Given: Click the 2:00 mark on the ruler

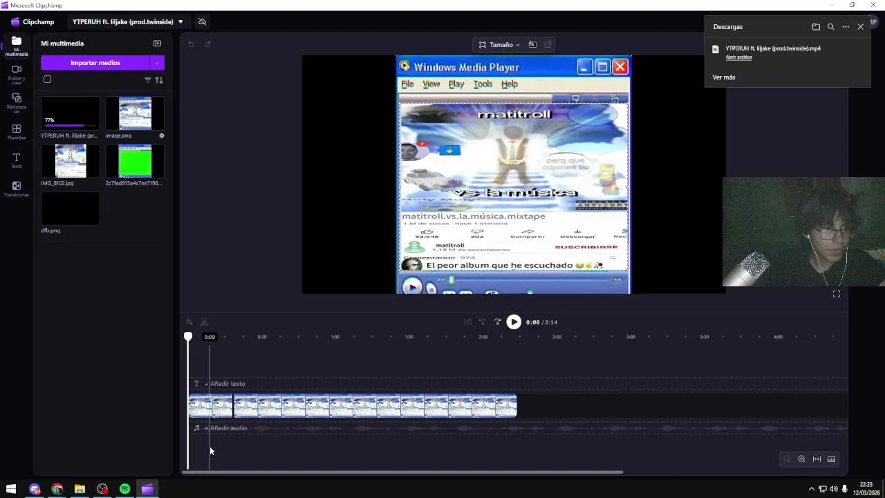Looking at the screenshot, I should 483,337.
